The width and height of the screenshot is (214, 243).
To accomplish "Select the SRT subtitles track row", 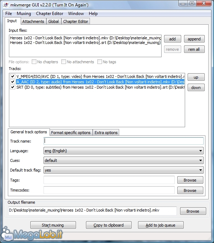I will [x=100, y=87].
